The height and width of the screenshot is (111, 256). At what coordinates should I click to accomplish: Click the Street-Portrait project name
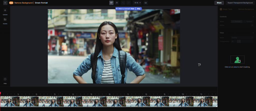coord(41,3)
